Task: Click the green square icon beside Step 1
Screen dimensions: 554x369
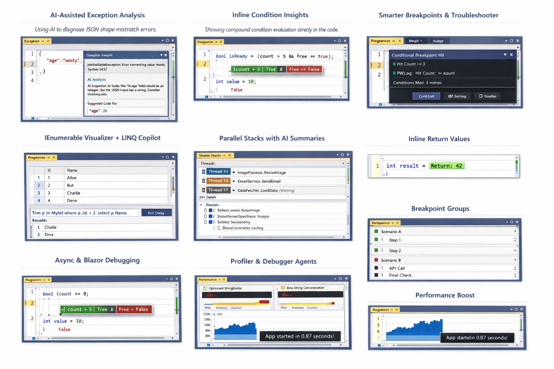Action: coord(376,240)
